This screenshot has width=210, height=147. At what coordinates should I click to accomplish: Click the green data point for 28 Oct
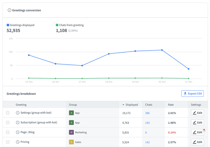click(x=109, y=78)
